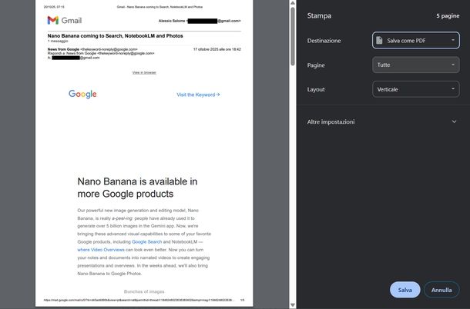Follow the 'Visit the Keyword' link
Image resolution: width=470 pixels, height=309 pixels.
pos(198,95)
